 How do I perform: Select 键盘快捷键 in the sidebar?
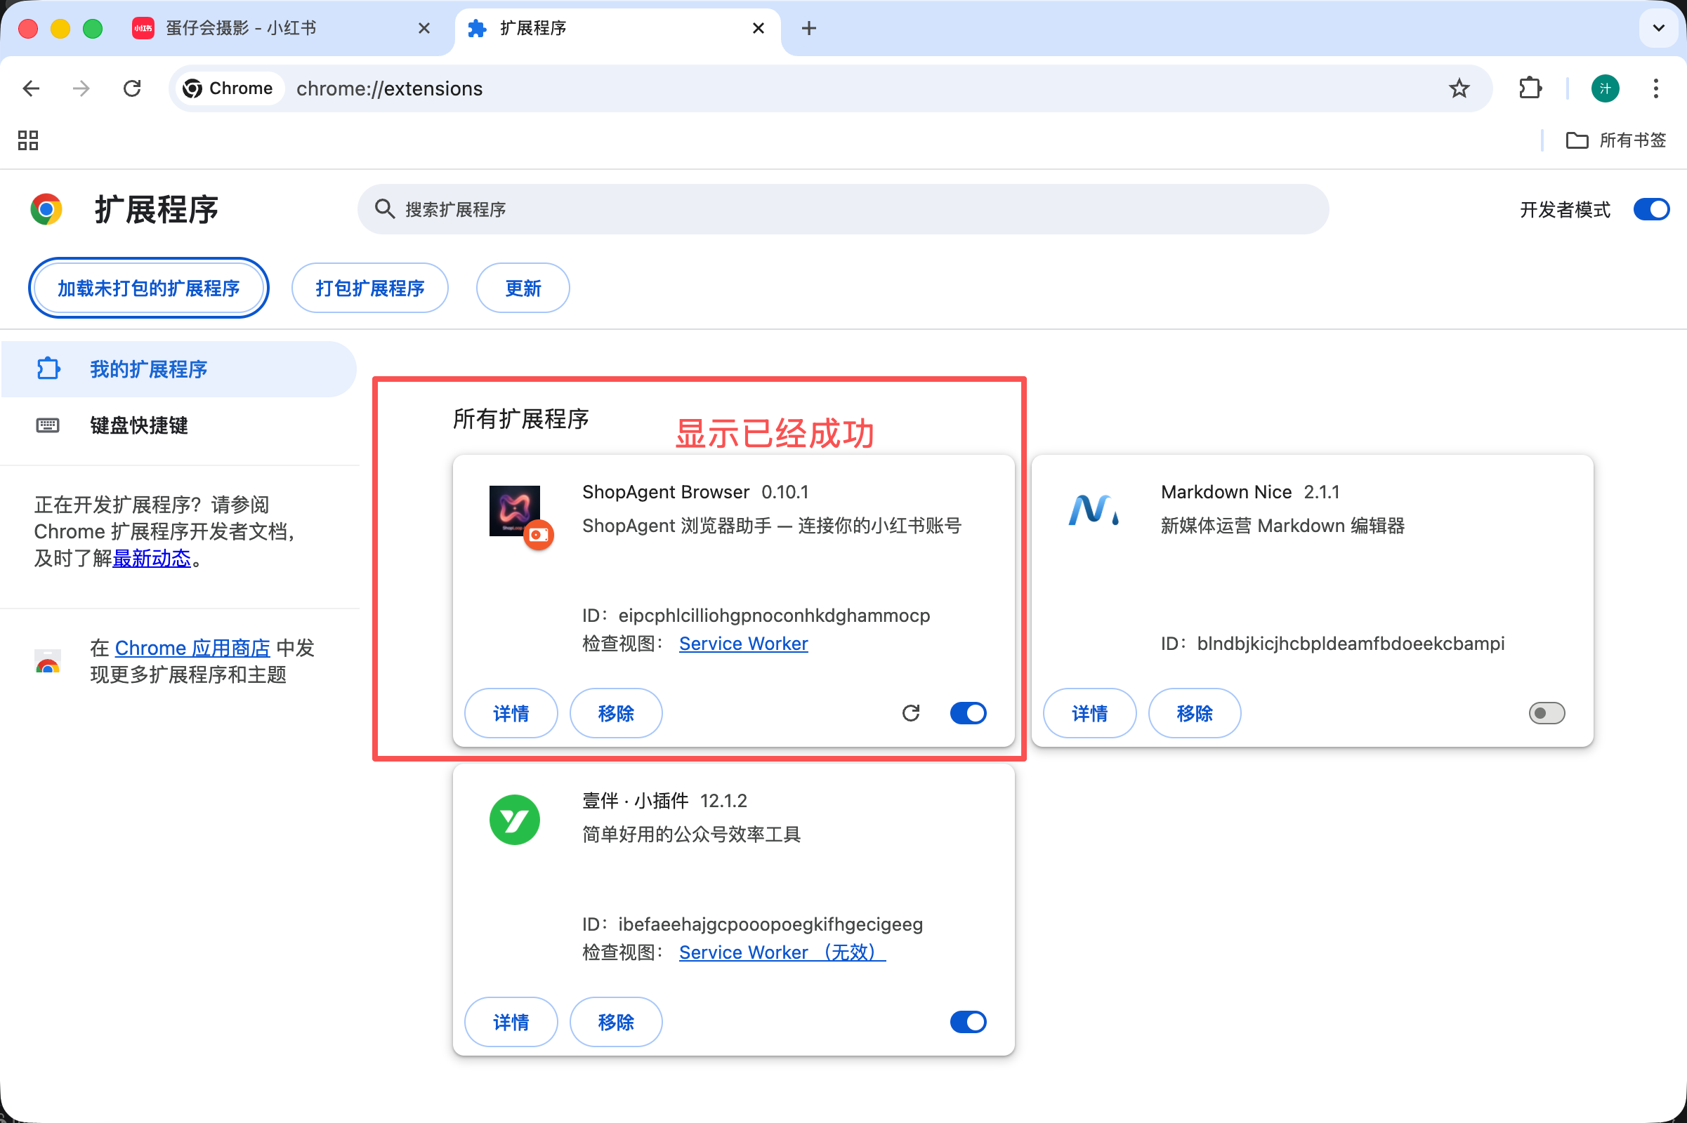[x=139, y=425]
